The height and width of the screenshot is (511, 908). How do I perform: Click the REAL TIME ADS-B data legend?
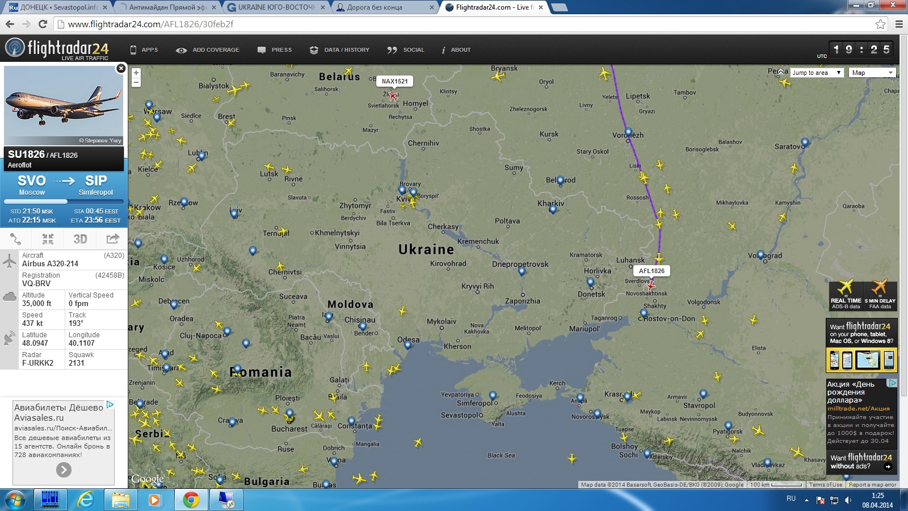pos(846,295)
